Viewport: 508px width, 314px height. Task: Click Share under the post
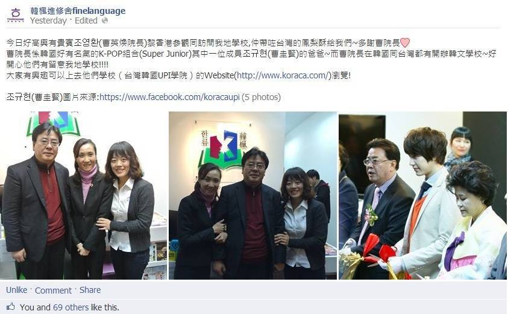pyautogui.click(x=90, y=290)
